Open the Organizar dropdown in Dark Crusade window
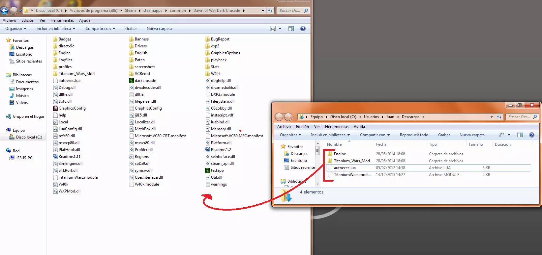This screenshot has width=542, height=255. tap(16, 29)
